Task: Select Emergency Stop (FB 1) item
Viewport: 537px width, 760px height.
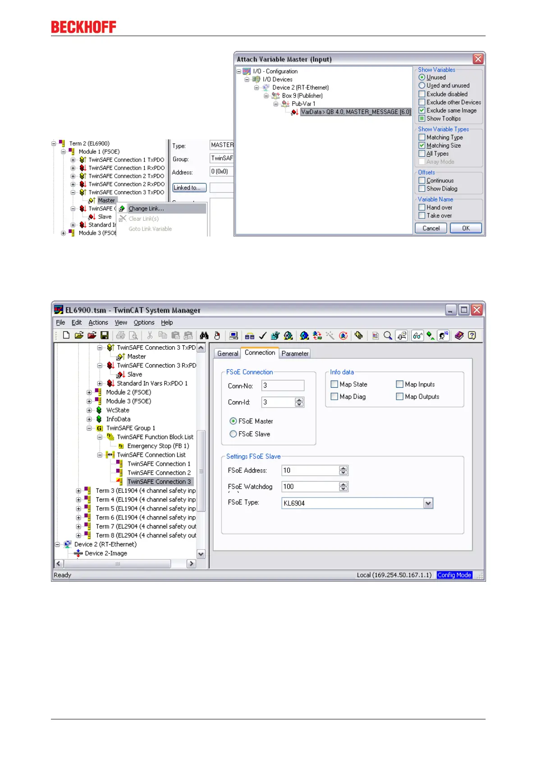Action: coord(158,446)
